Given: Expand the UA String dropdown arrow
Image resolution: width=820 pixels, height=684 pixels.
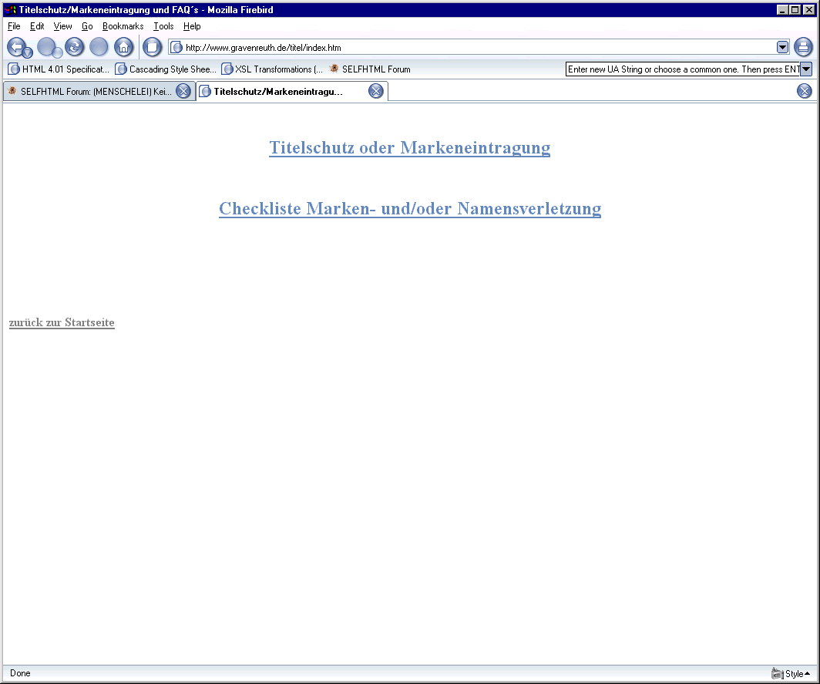Looking at the screenshot, I should tap(806, 69).
